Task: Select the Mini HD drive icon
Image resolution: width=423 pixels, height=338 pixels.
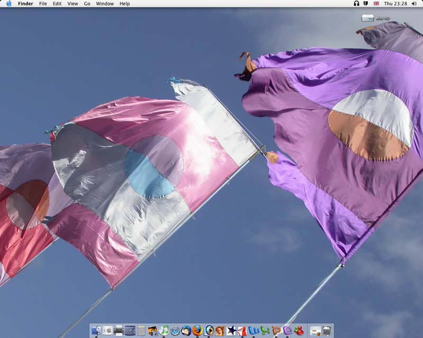Action: point(367,18)
